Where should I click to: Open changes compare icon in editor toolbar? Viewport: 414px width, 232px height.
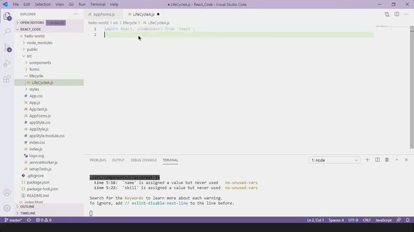click(x=387, y=14)
